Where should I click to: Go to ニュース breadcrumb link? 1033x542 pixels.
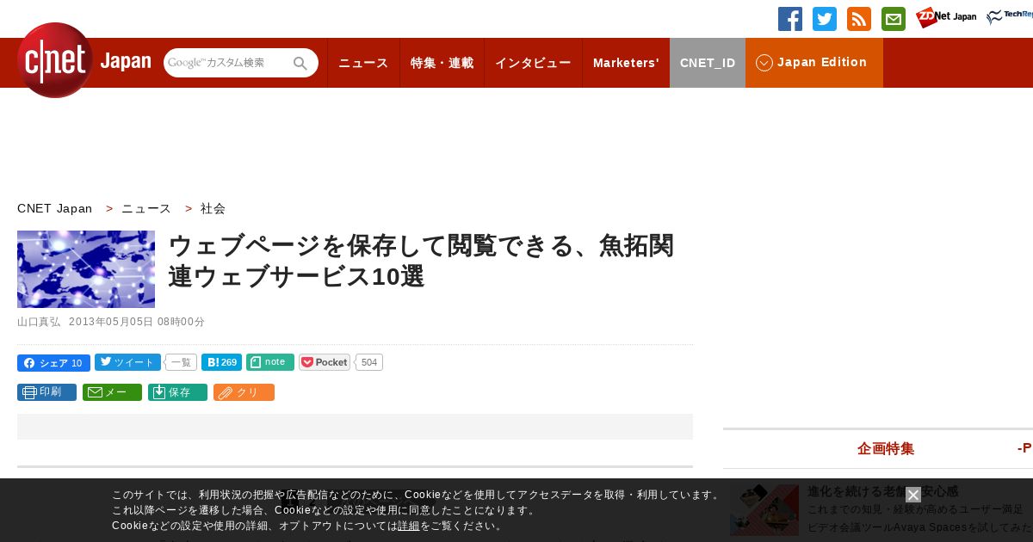point(146,208)
